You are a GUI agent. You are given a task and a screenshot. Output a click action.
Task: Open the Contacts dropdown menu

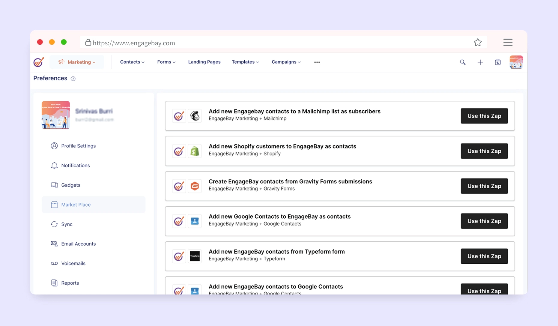click(x=132, y=62)
